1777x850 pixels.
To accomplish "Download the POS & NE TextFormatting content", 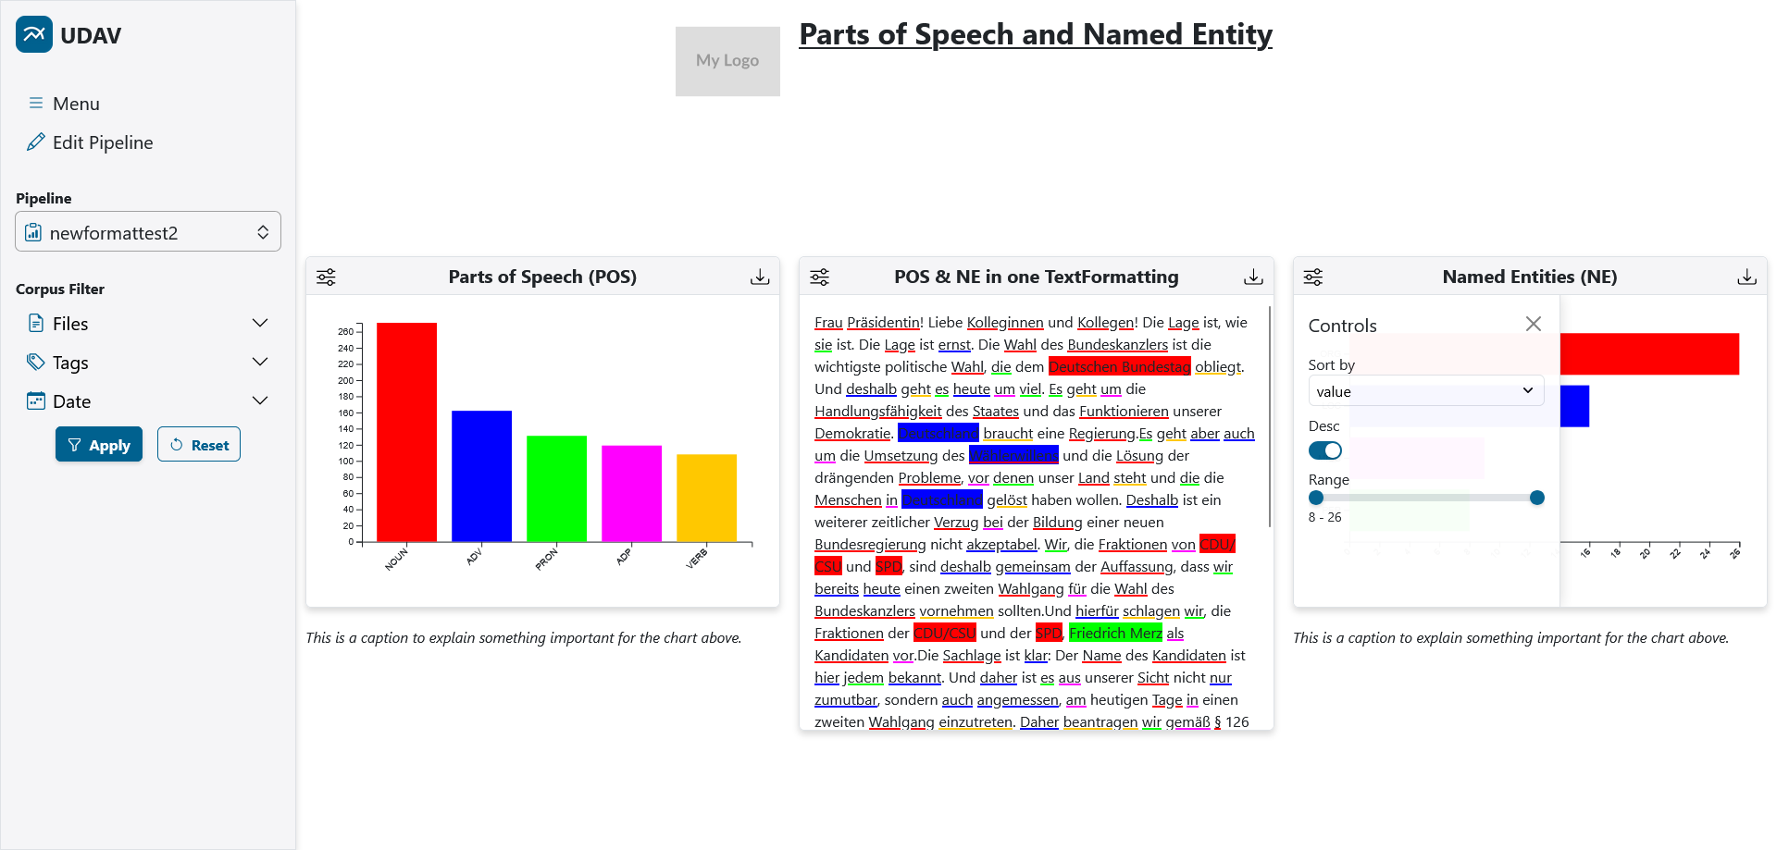I will click(x=1253, y=276).
